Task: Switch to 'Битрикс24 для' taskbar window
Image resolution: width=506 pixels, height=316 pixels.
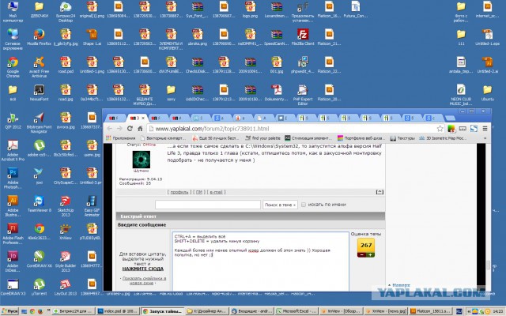Action: [74, 311]
